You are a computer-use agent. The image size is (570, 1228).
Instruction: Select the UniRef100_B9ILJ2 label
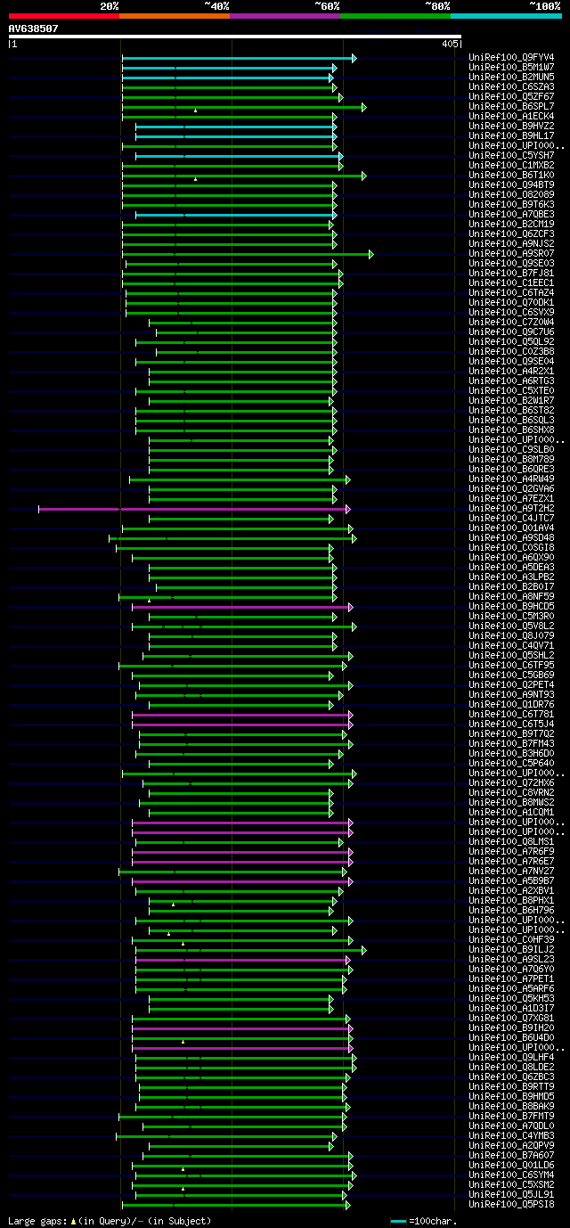[511, 950]
